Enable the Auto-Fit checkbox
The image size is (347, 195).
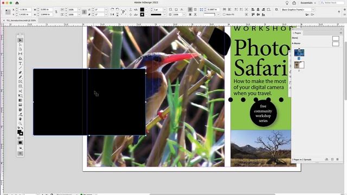(x=224, y=15)
